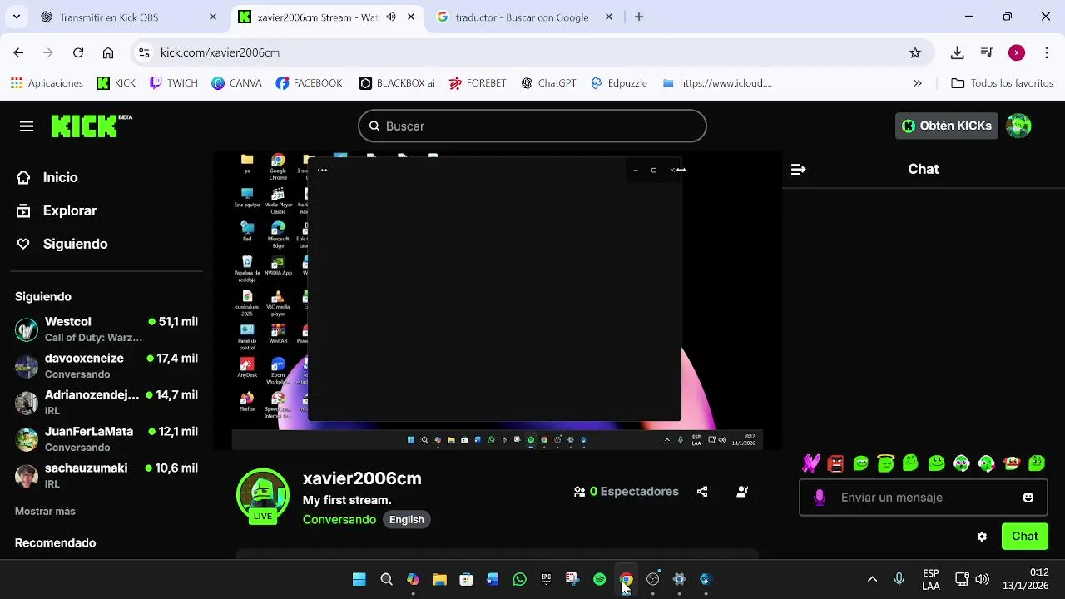Open WhatsApp from taskbar

coord(519,579)
